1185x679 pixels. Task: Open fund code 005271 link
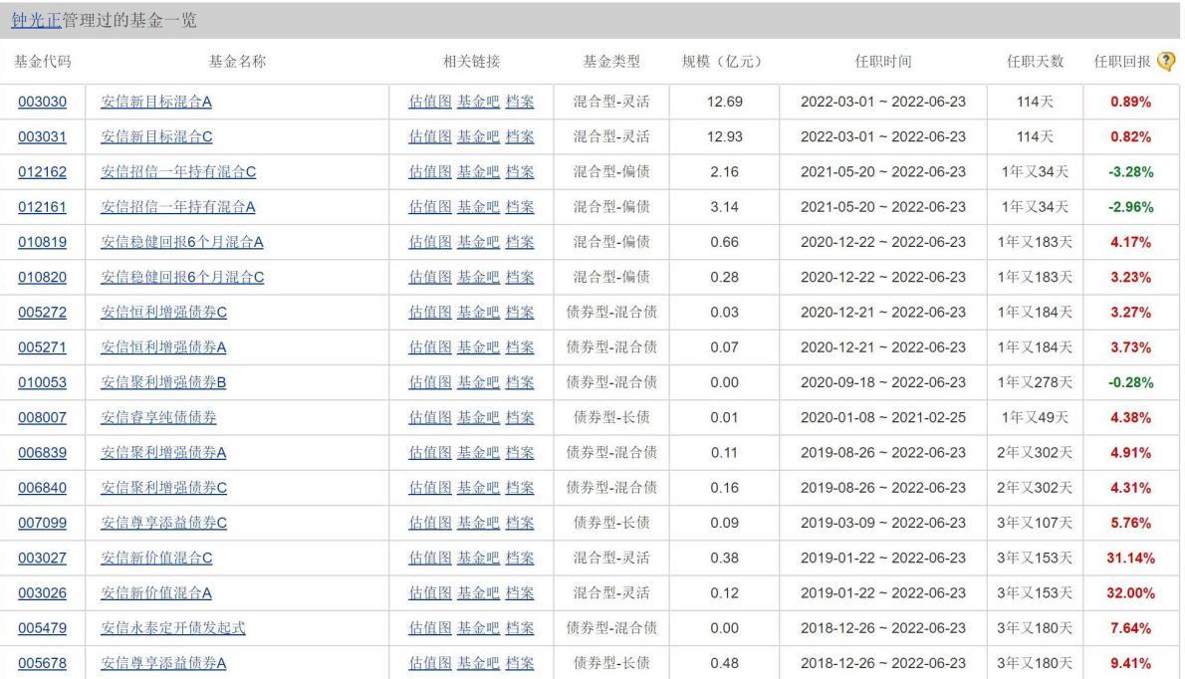pos(42,347)
